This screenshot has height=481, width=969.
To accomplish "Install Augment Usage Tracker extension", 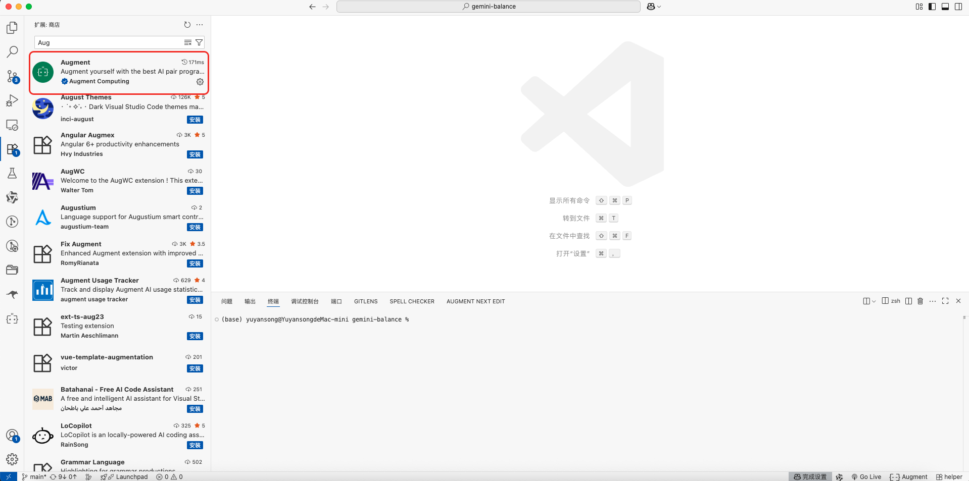I will click(195, 300).
